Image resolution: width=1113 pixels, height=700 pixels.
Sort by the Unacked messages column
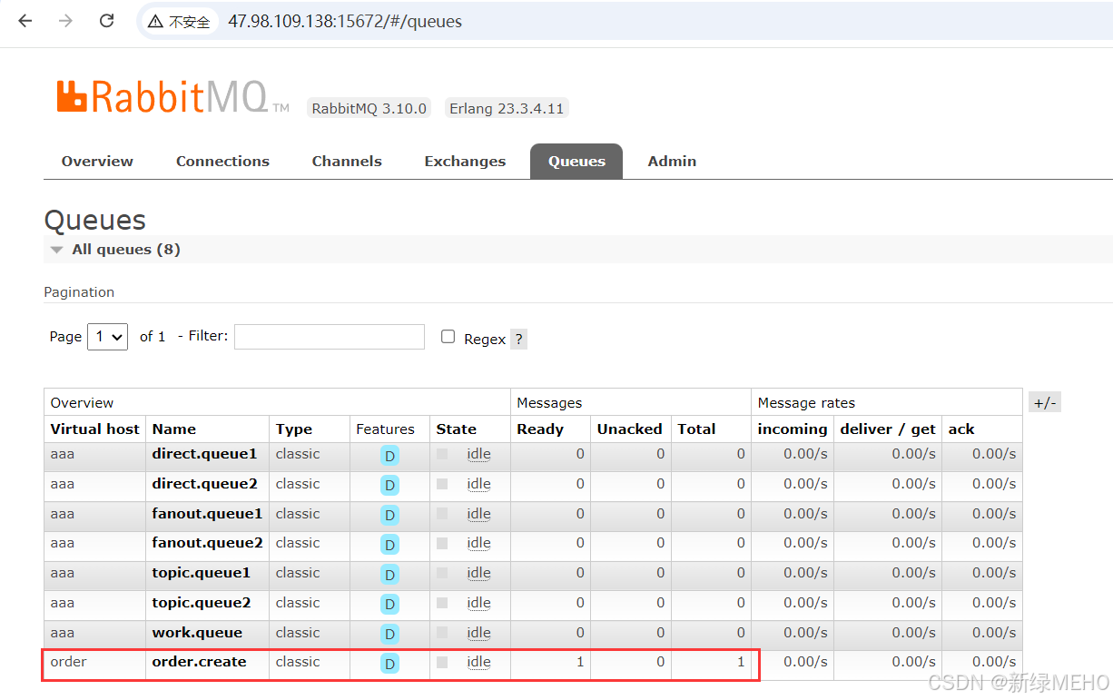629,429
